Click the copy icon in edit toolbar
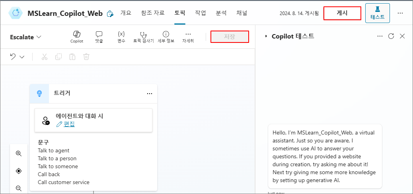This screenshot has width=413, height=194. point(58,57)
